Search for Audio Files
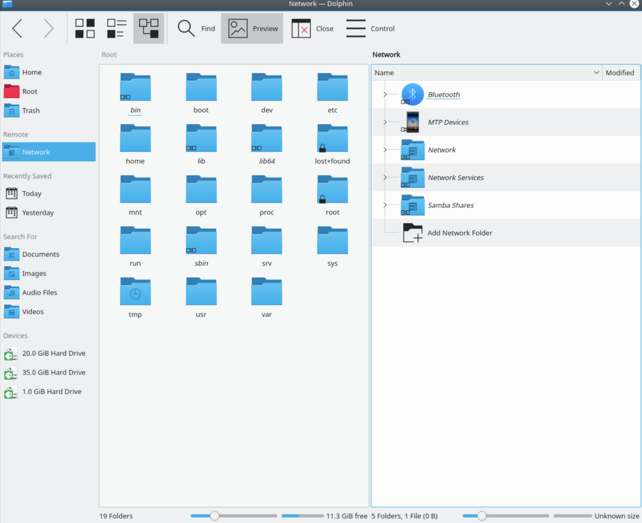This screenshot has width=642, height=523. tap(49, 293)
